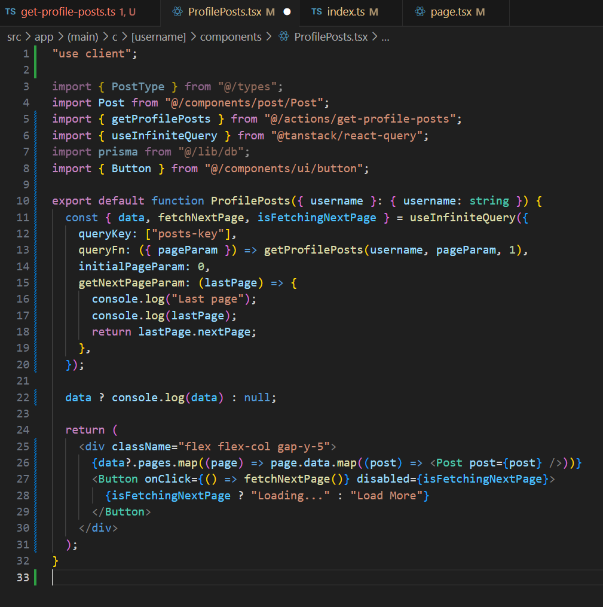Click the Post JSX tag on line 26
Screen dimensions: 603x607
449,463
